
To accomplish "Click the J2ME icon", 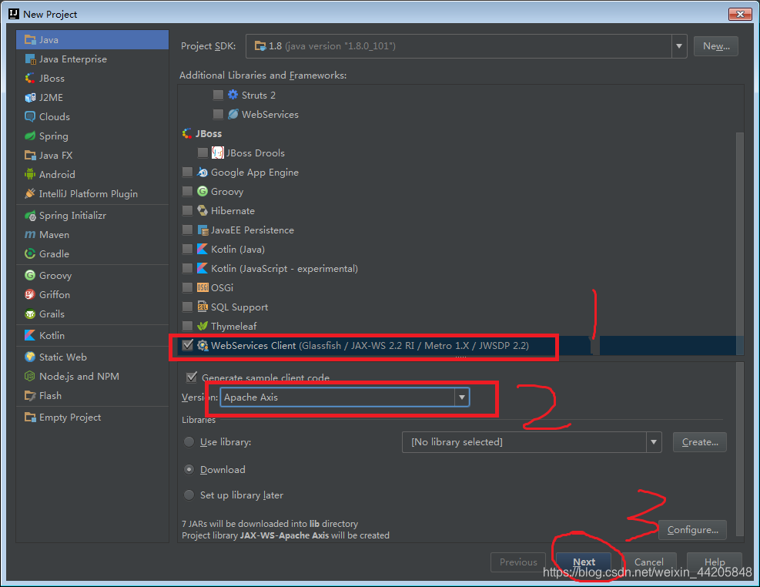I will (30, 97).
